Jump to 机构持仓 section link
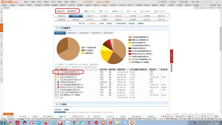 [109, 23]
